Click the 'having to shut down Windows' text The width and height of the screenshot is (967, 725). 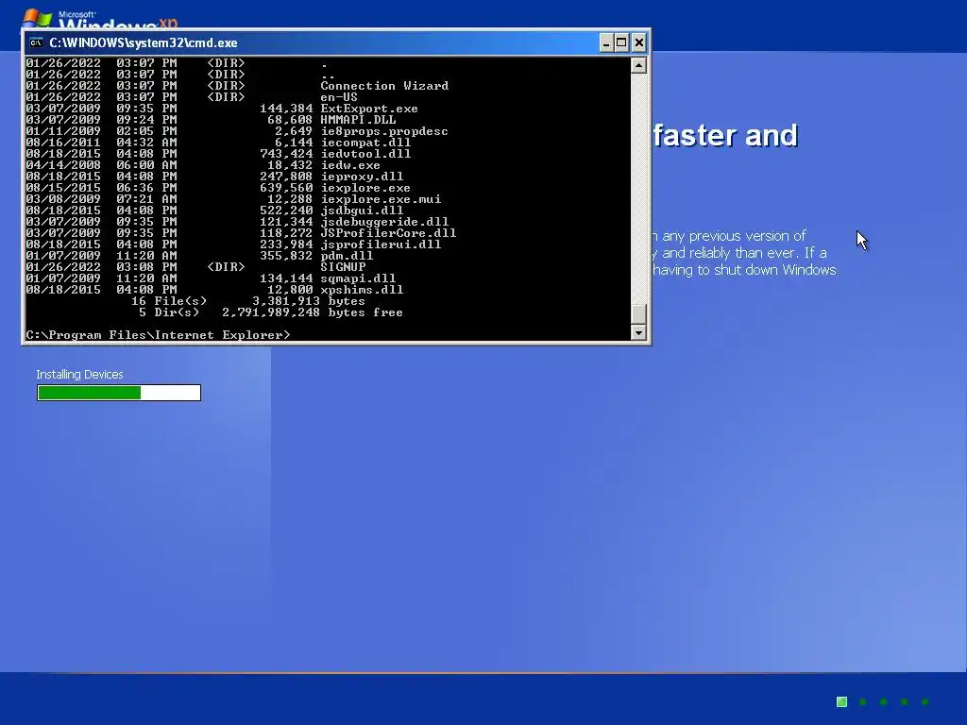click(x=744, y=270)
